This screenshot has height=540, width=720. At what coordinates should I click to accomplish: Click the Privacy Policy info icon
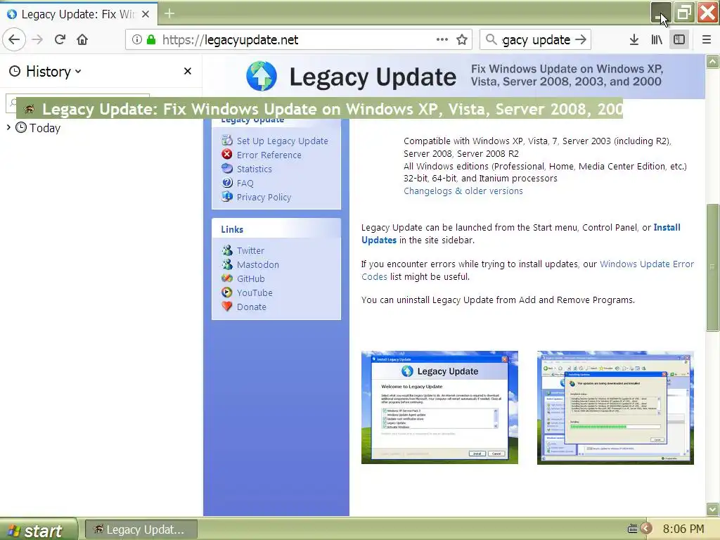click(x=227, y=197)
